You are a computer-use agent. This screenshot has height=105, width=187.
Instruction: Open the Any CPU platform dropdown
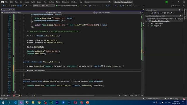tap(48, 6)
